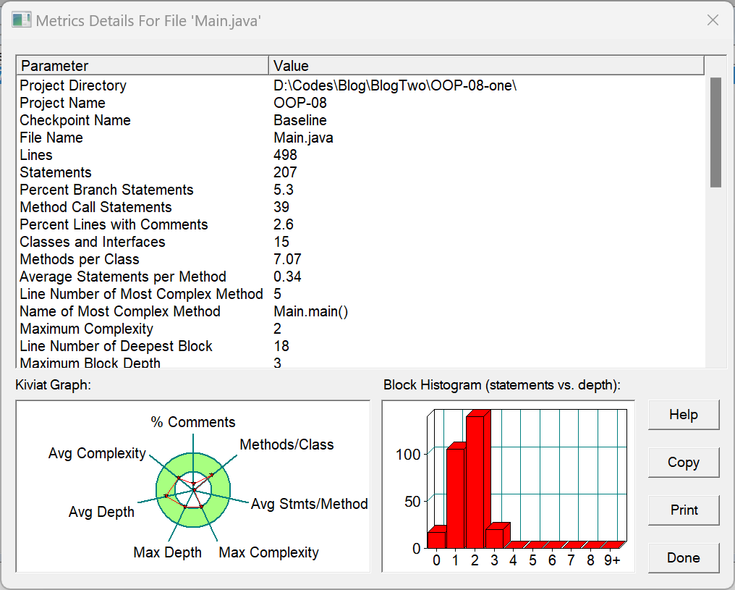The width and height of the screenshot is (735, 590).
Task: Click the Main.java file name value
Action: 303,138
